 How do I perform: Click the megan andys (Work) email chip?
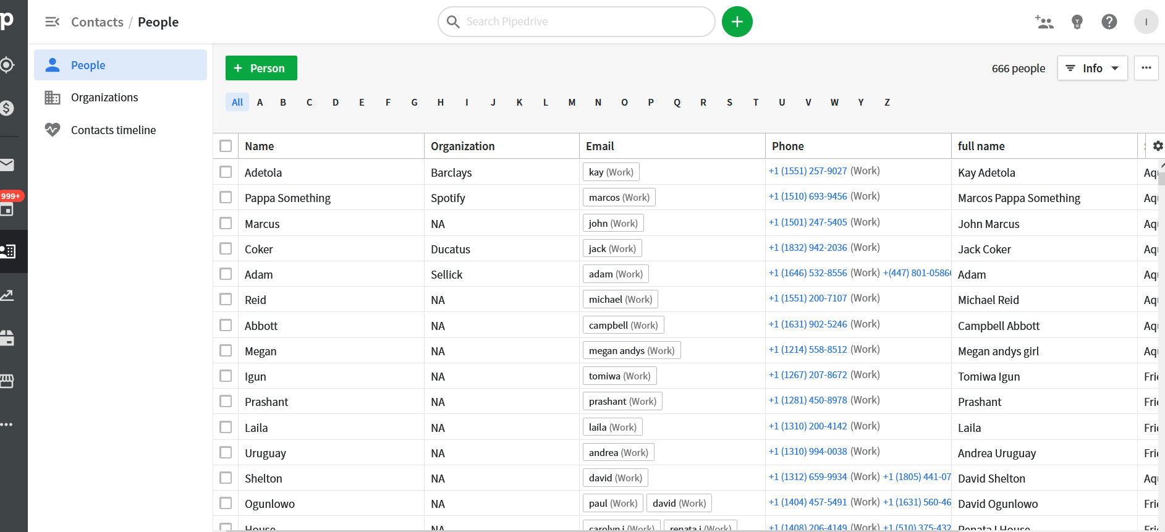click(x=632, y=350)
